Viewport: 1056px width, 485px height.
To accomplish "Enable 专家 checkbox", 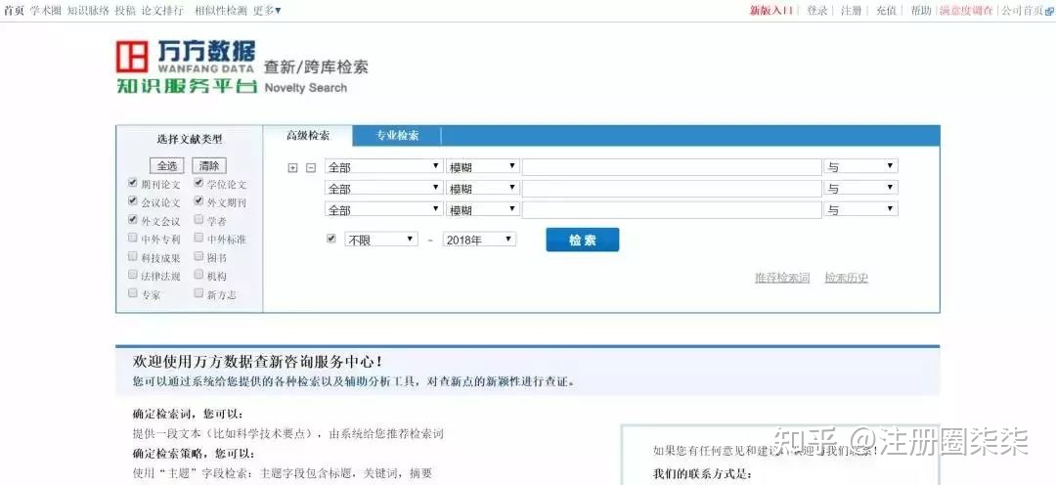I will click(x=133, y=293).
